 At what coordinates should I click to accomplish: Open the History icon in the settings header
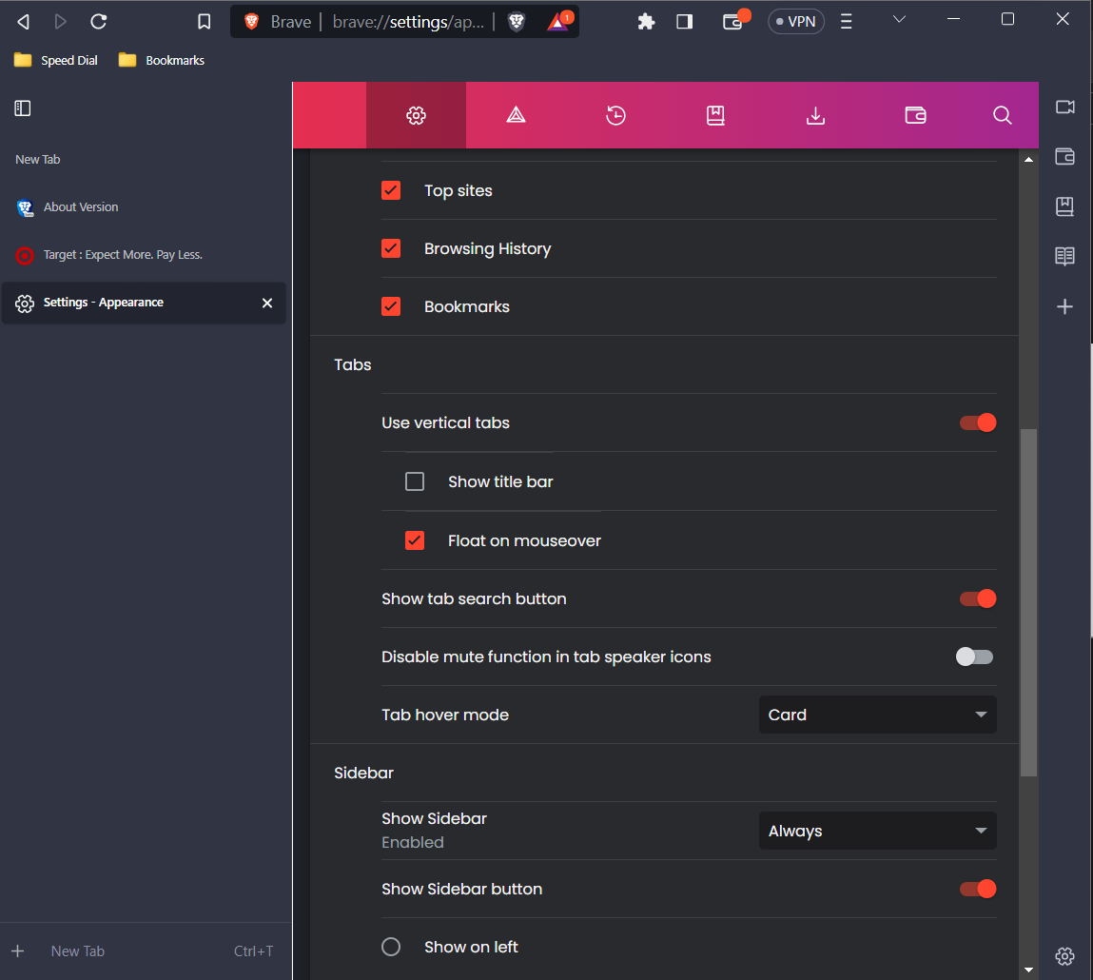615,114
